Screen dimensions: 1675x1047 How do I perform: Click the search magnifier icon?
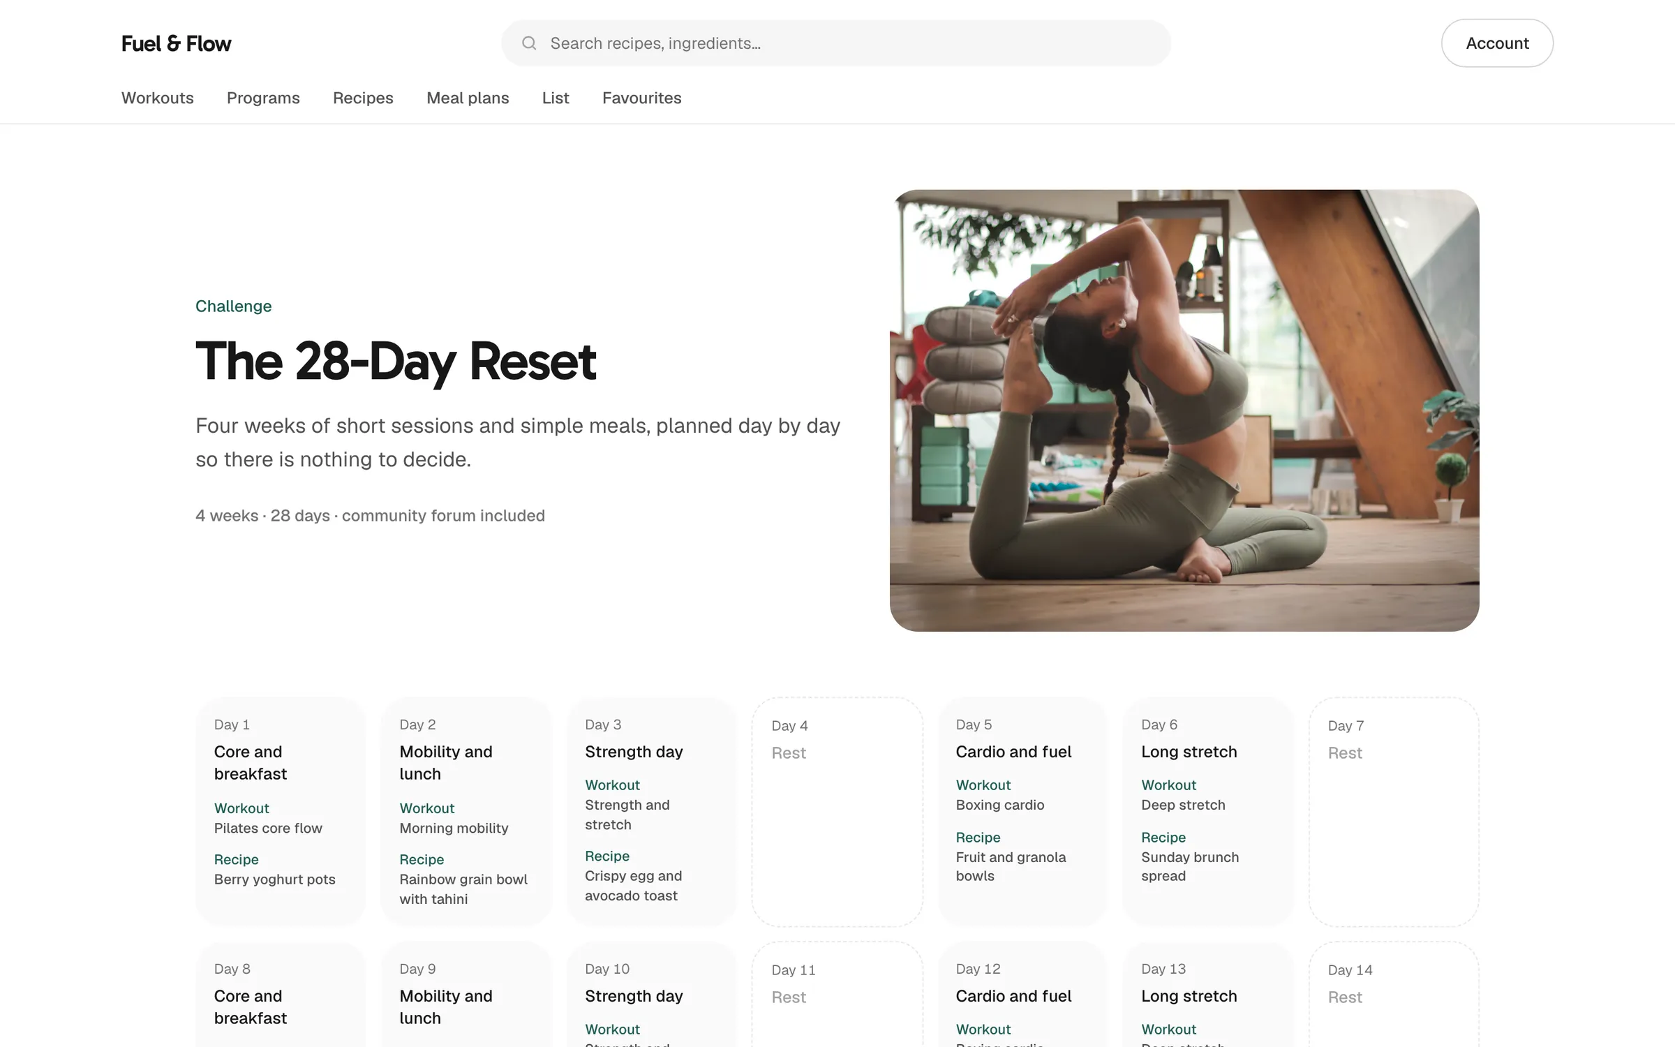[x=529, y=43]
